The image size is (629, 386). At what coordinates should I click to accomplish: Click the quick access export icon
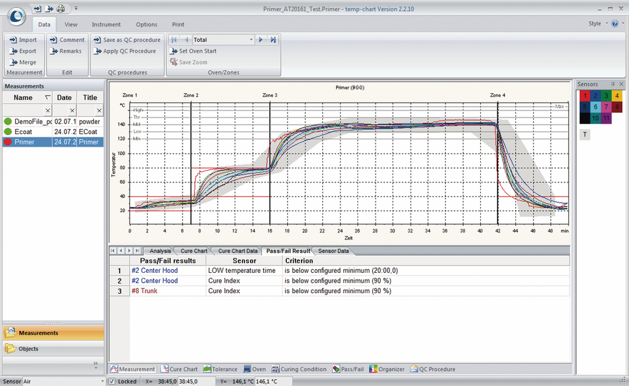(x=49, y=9)
